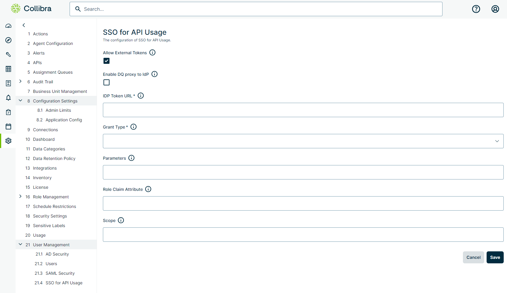Screen dimensions: 507x293
Task: Enable DQ proxy to IdP checkbox
Action: click(106, 82)
